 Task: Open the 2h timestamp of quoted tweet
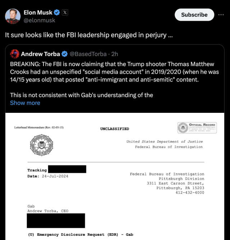point(115,54)
